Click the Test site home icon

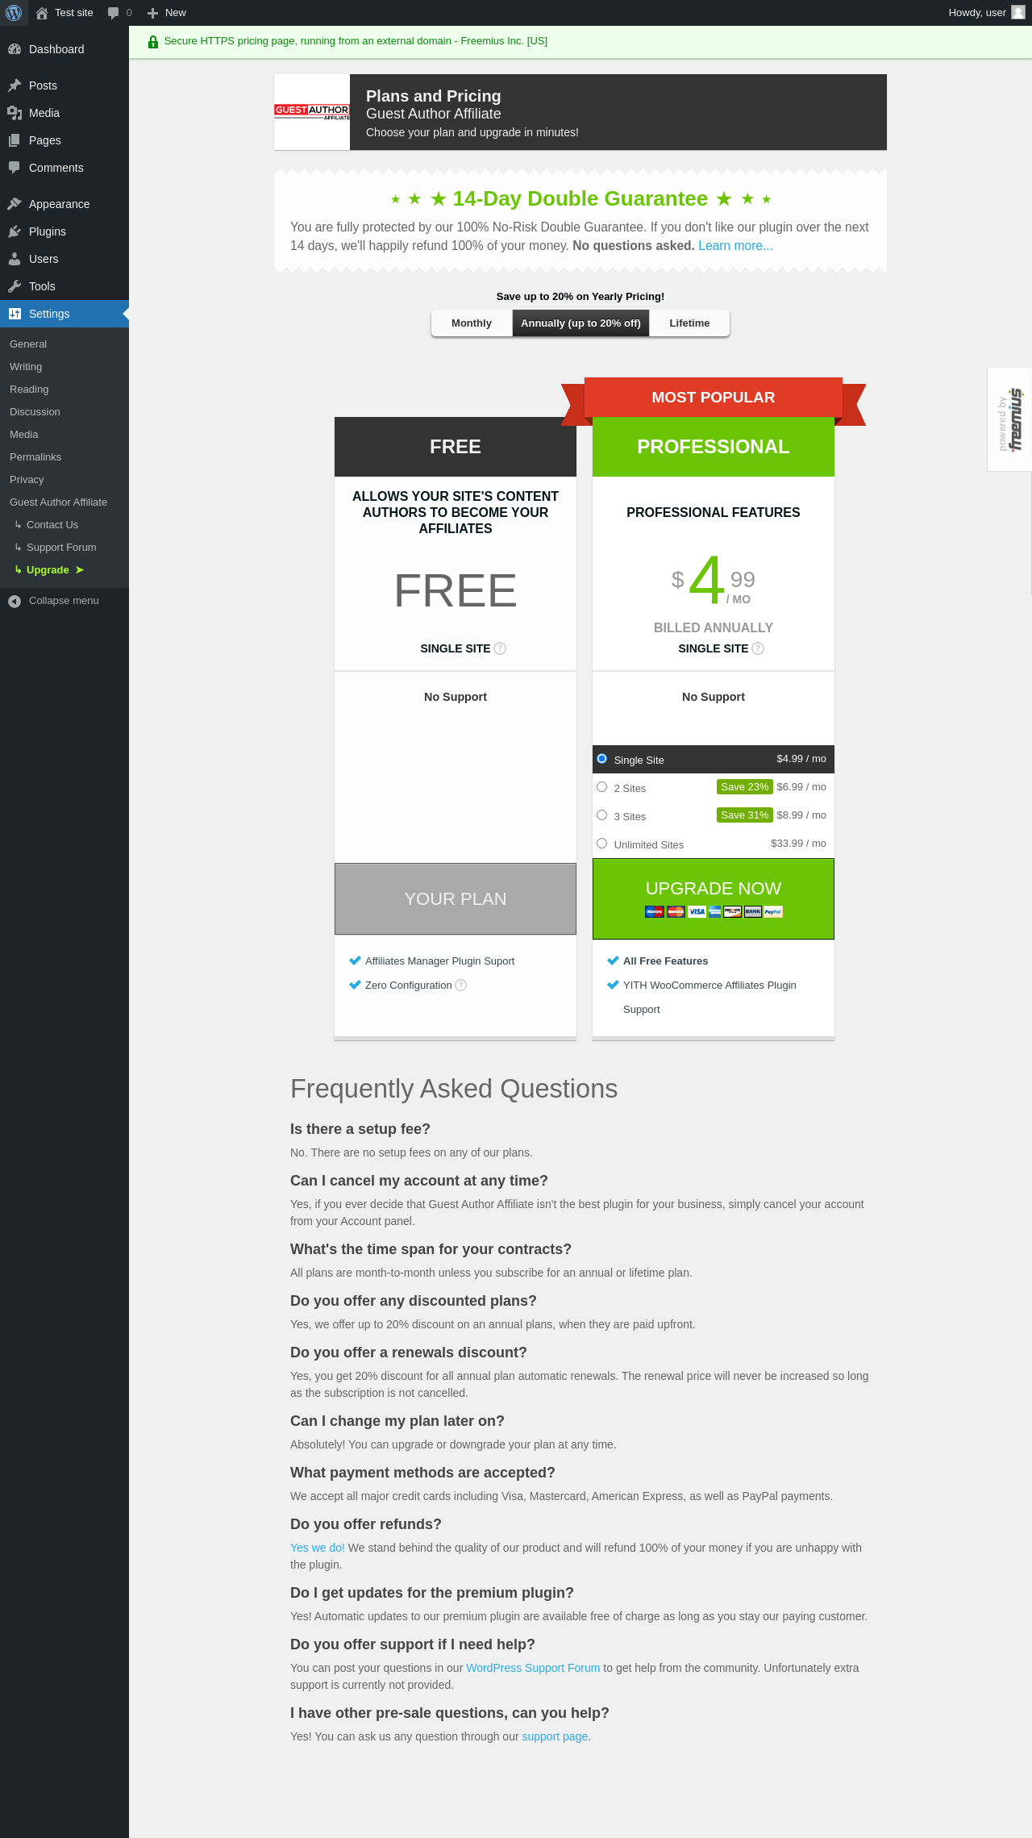(x=42, y=13)
